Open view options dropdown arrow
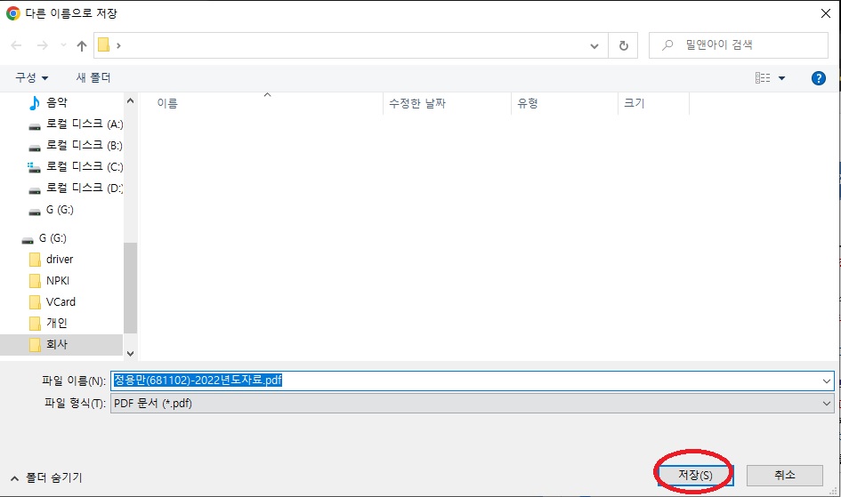 pos(781,78)
